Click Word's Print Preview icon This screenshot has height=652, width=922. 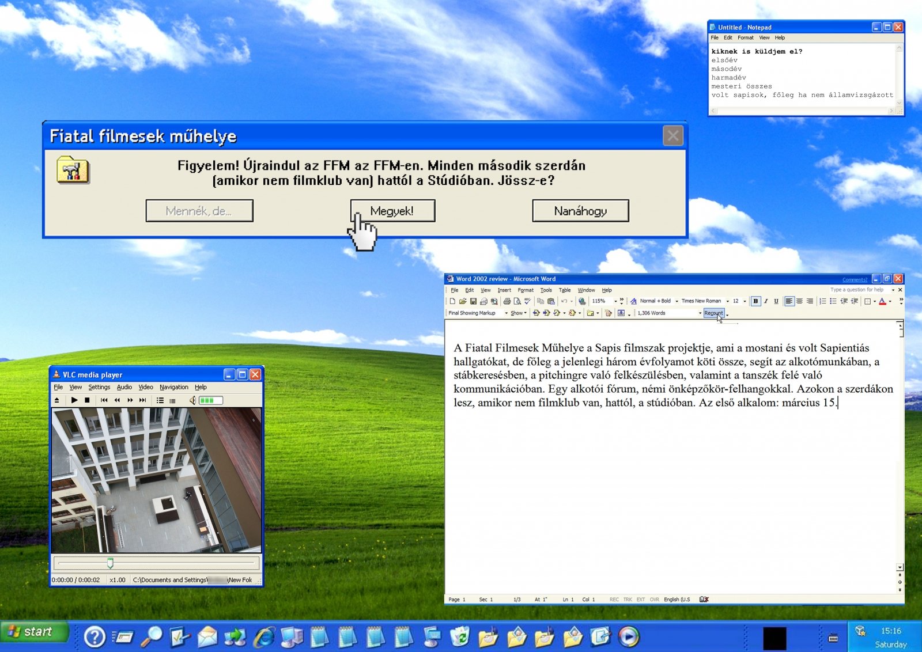click(x=517, y=301)
